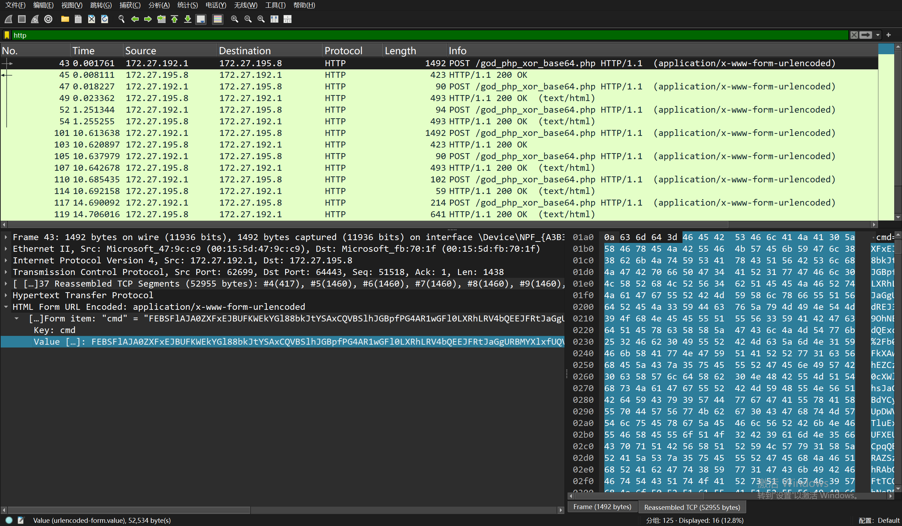Switch to Reassembled TCP (52955 bytes) tab
The height and width of the screenshot is (526, 902).
[692, 507]
